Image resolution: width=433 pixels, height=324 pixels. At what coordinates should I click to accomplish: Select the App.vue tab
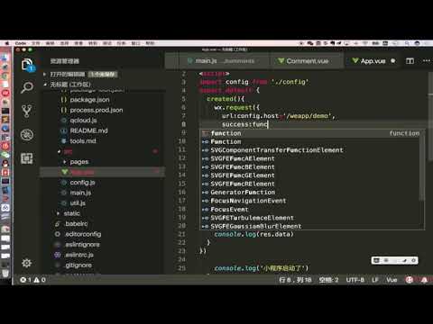373,61
